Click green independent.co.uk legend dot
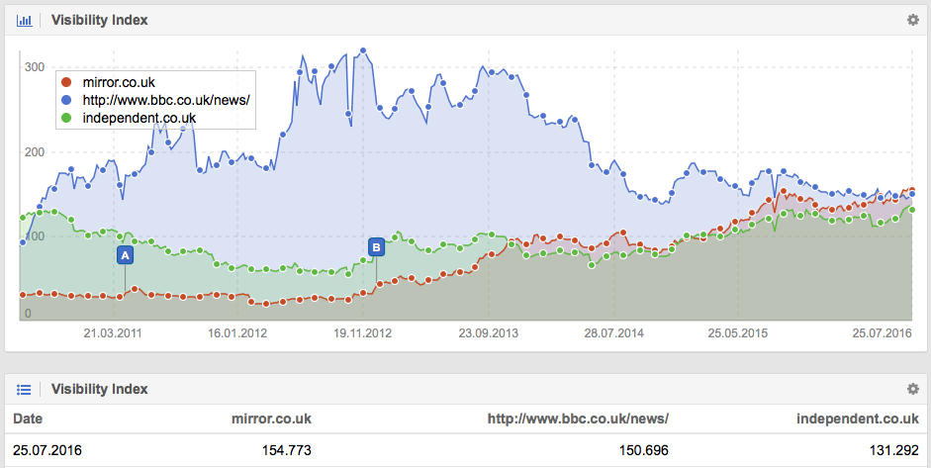The image size is (931, 468). pyautogui.click(x=66, y=118)
